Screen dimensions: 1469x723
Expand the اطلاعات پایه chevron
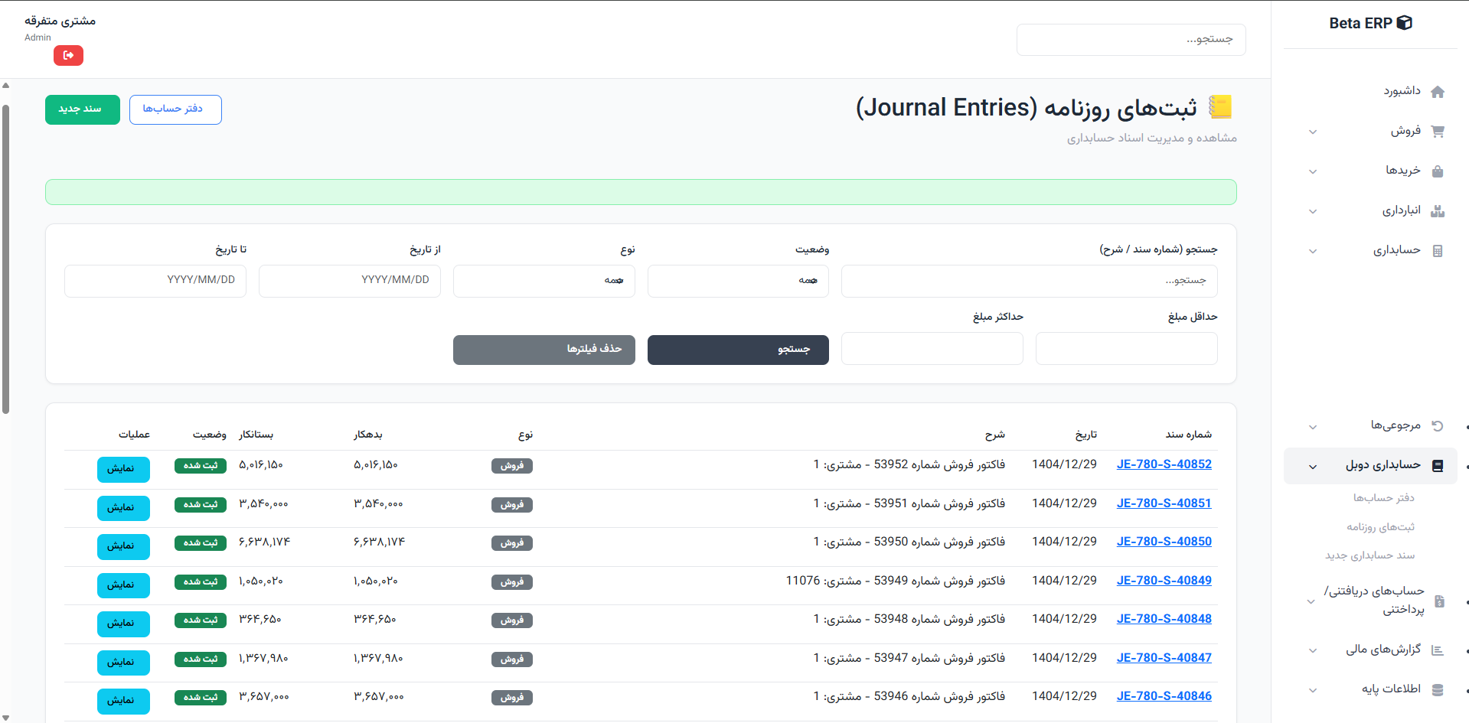tap(1313, 690)
